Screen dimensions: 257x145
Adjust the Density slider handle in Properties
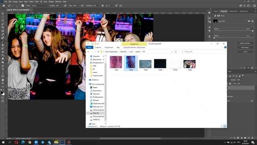253,31
